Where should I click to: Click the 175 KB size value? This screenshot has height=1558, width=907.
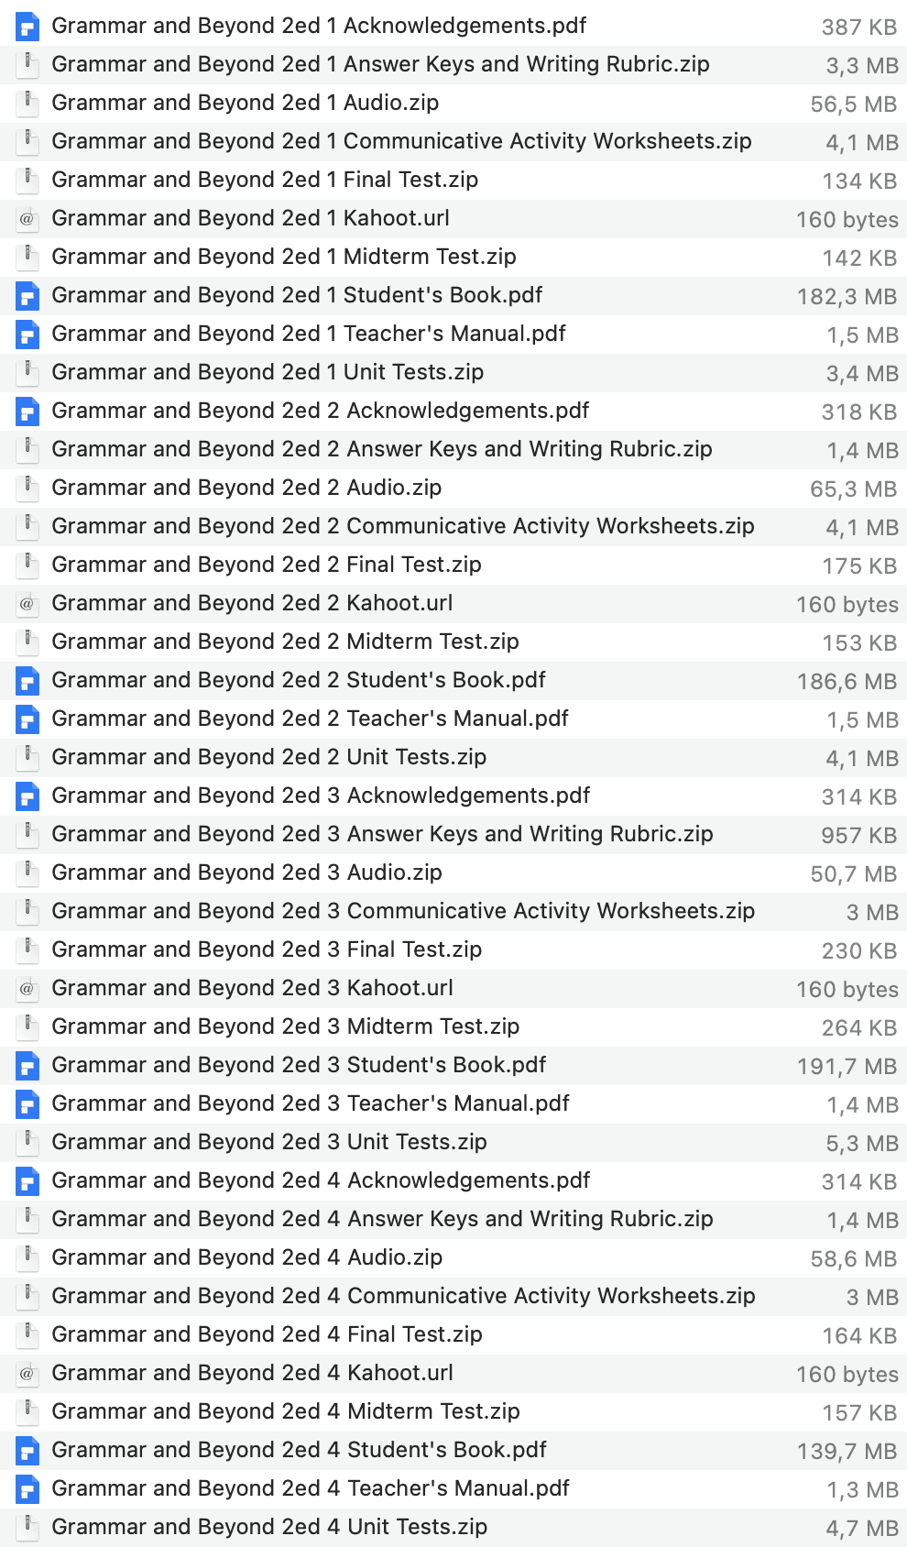(859, 566)
